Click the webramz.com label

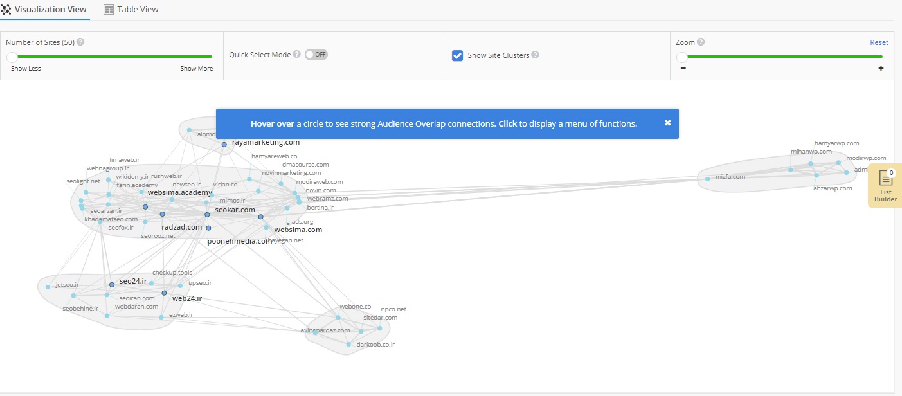(x=327, y=199)
